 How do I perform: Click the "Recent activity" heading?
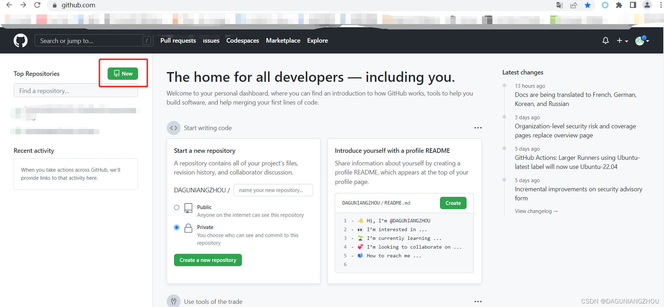click(34, 151)
